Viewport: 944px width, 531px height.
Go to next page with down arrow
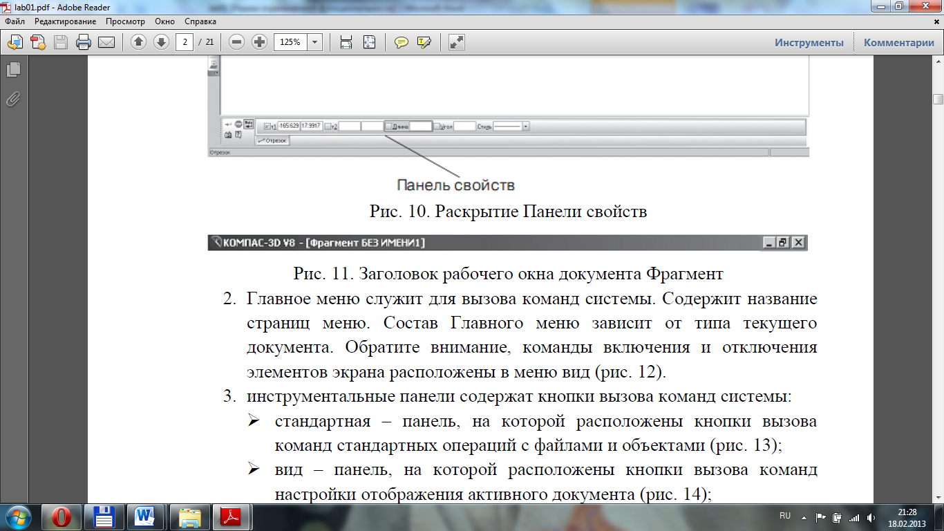tap(162, 42)
